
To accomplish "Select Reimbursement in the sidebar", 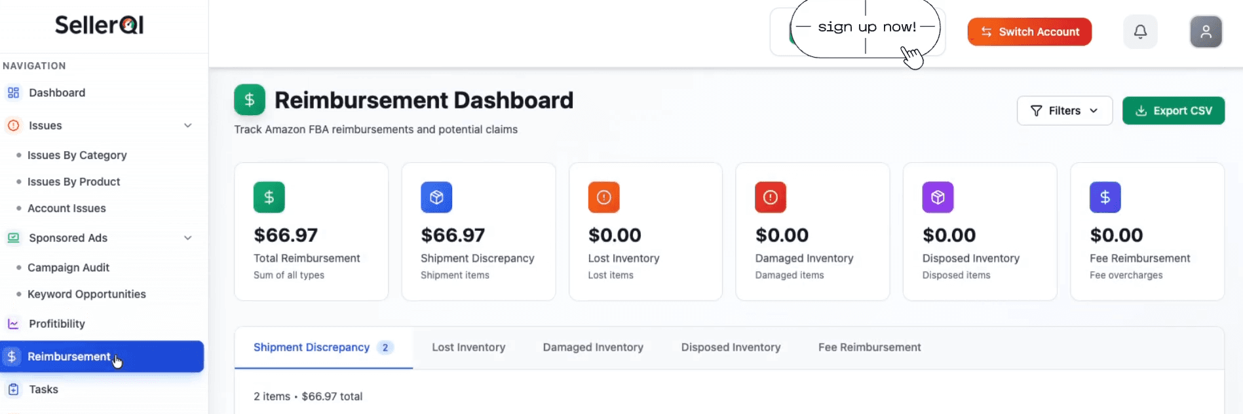I will coord(102,356).
